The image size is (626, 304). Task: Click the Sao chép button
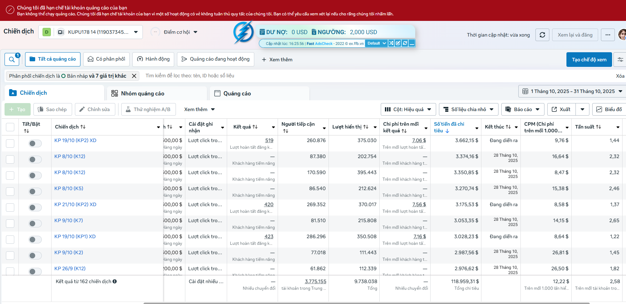(x=53, y=109)
